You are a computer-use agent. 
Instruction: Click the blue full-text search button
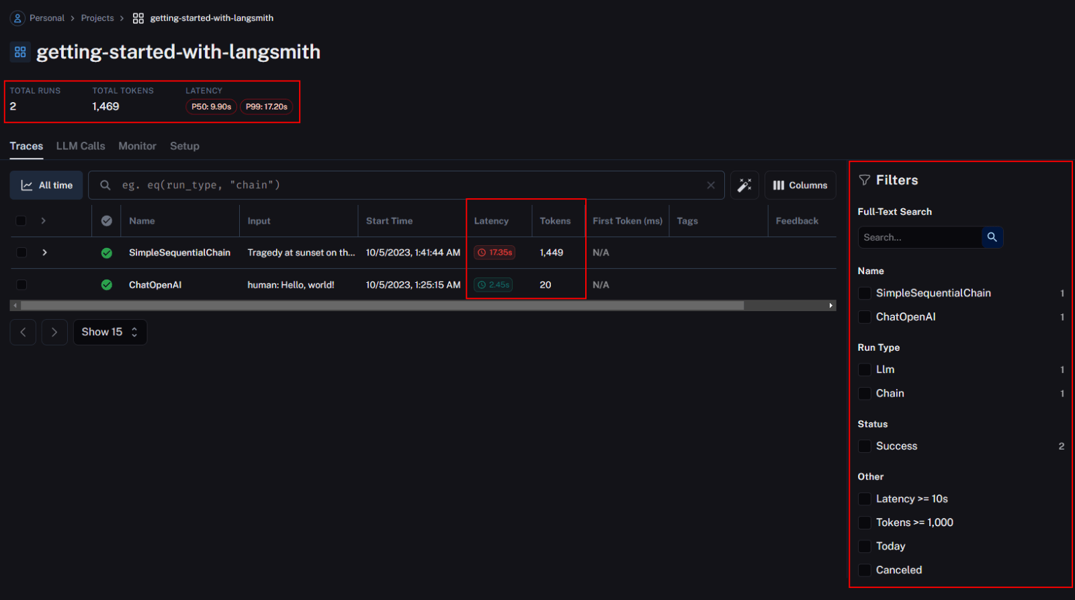[992, 237]
